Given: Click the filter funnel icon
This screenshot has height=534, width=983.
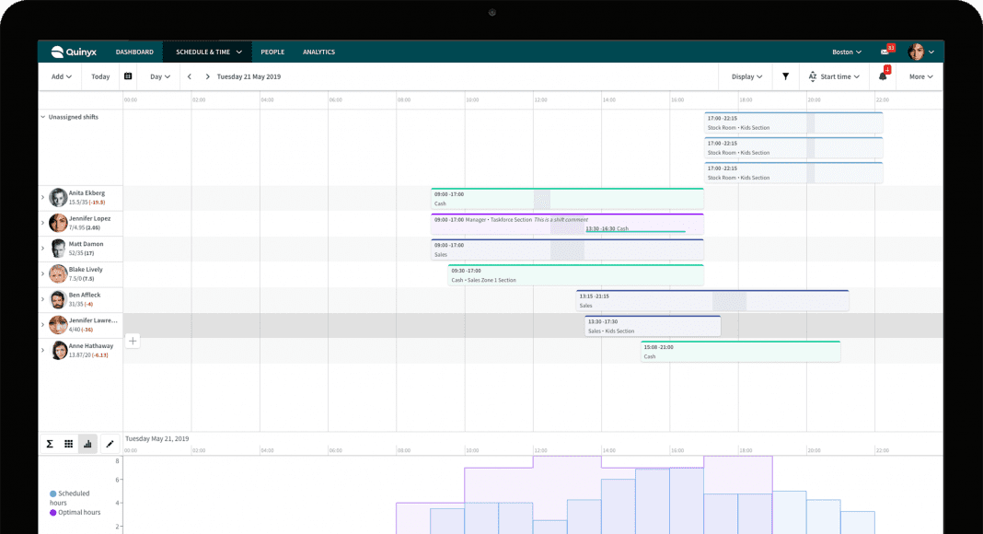Looking at the screenshot, I should coord(785,76).
